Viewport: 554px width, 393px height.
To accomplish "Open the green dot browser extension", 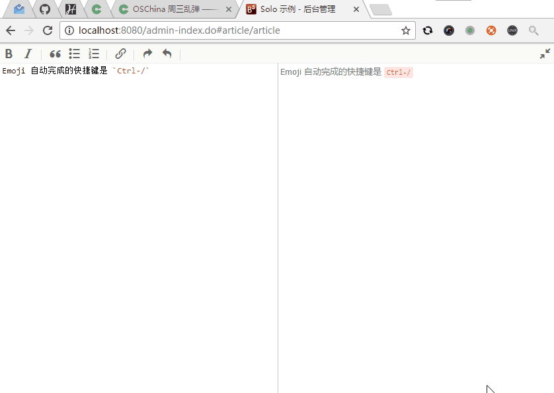I will tap(469, 30).
